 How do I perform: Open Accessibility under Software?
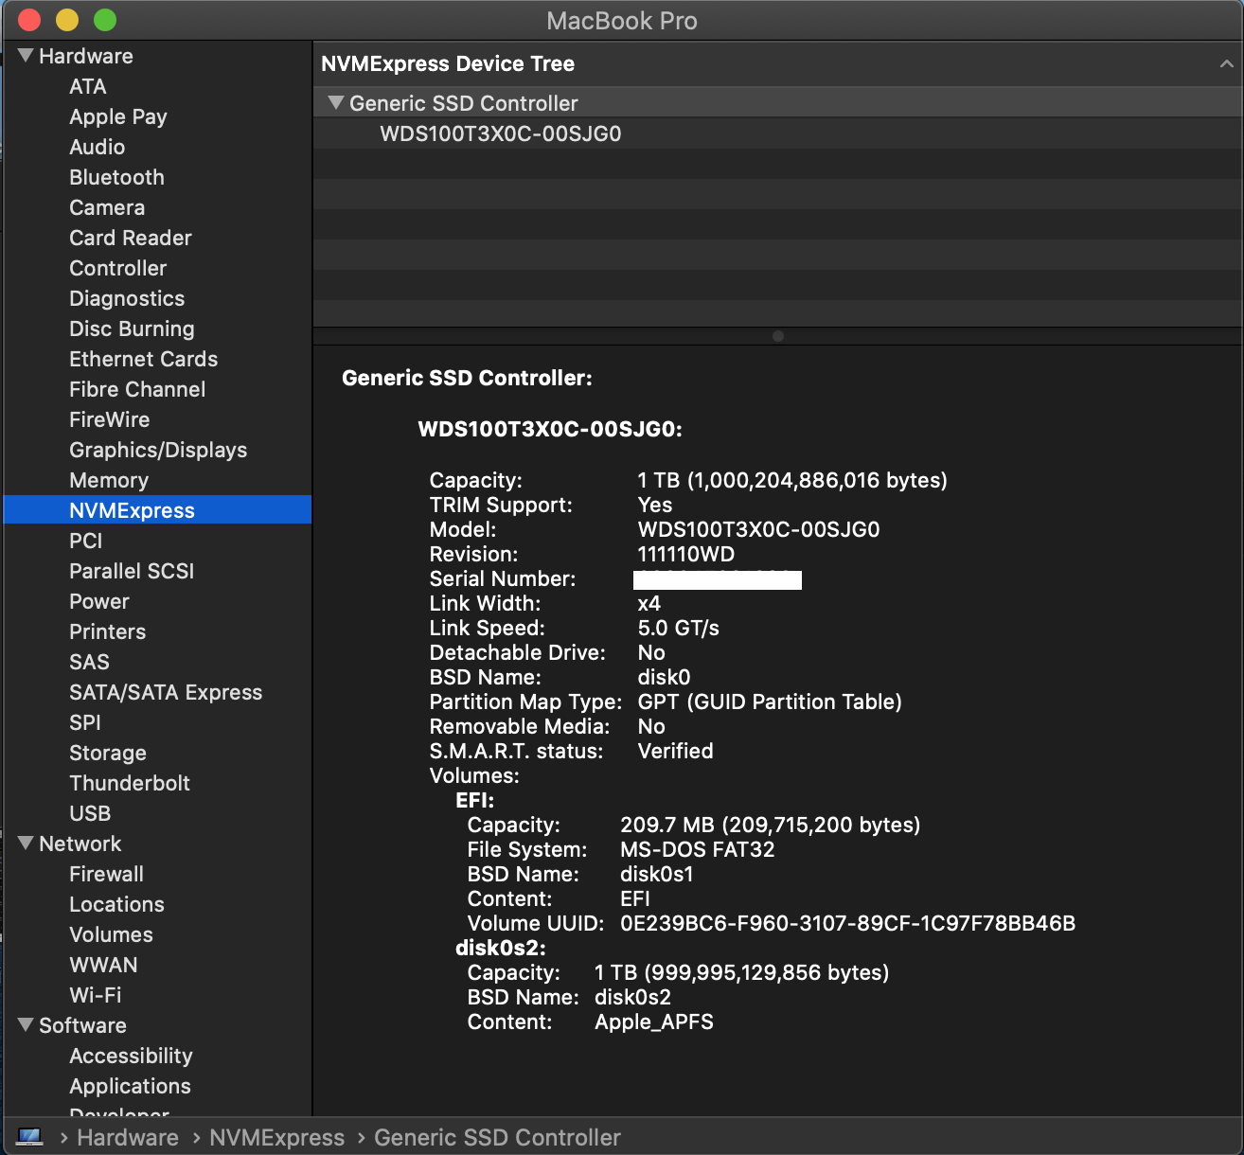pyautogui.click(x=131, y=1056)
